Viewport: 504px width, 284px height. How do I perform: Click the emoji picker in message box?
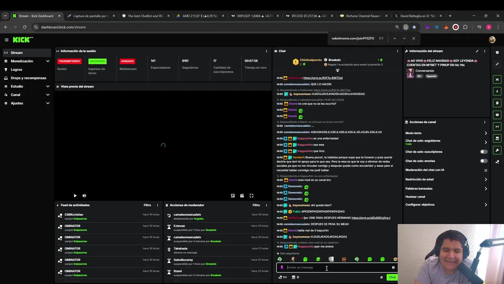(x=393, y=267)
